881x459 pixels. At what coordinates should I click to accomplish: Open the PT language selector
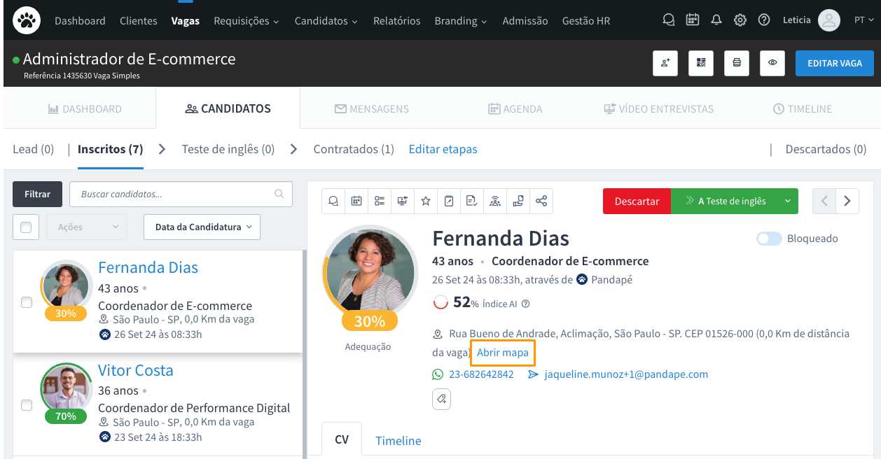863,20
